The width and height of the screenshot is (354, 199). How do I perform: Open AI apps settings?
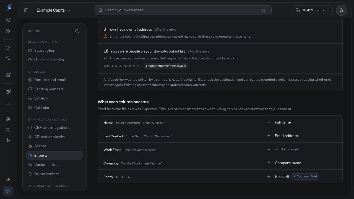54,146
